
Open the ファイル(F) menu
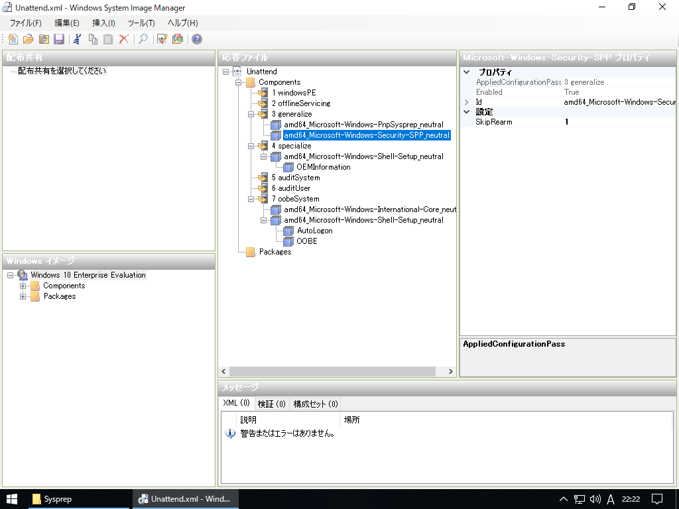coord(26,23)
